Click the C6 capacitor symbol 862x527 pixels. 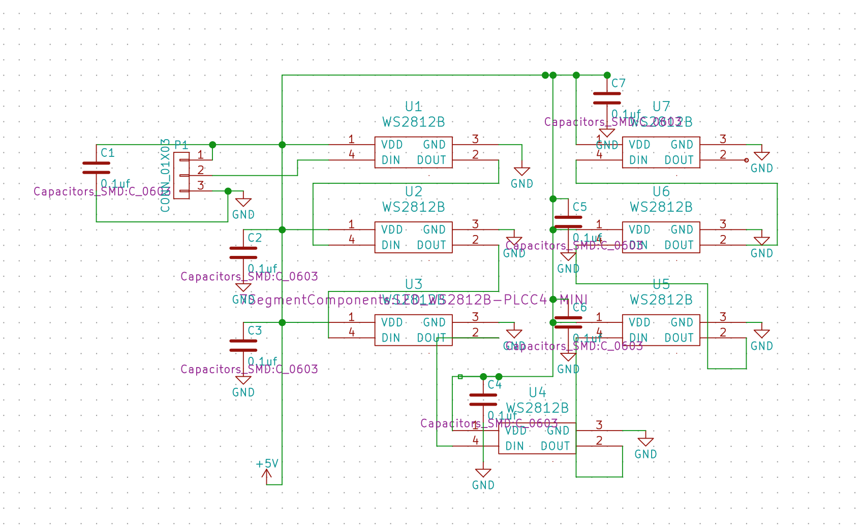568,322
